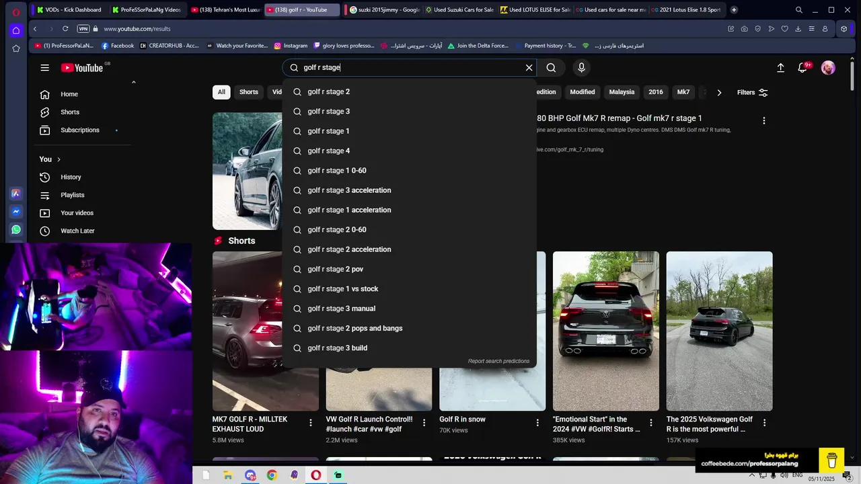Screen dimensions: 861x484
Task: Open Messenger in Opera sidebar
Action: (16, 212)
